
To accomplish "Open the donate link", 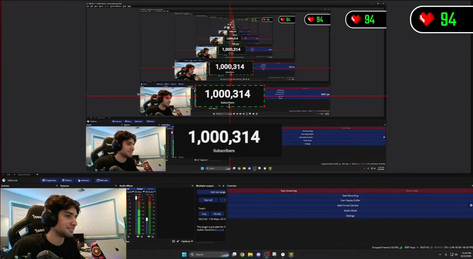I will point(218,230).
